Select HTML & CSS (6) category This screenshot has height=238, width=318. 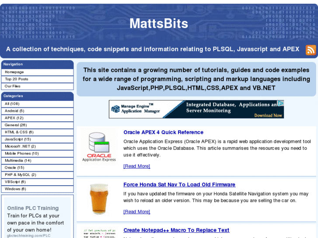(37, 132)
